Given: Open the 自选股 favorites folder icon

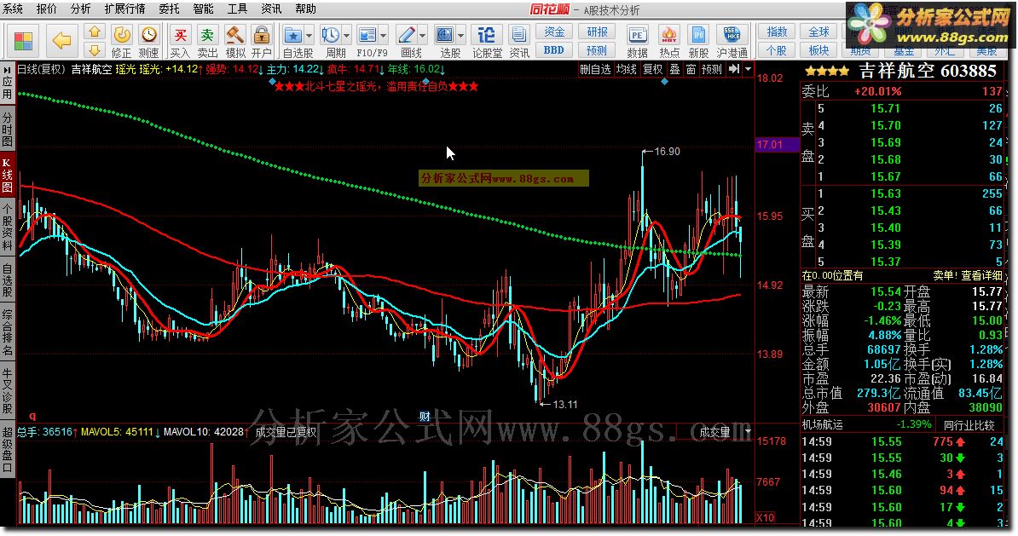Looking at the screenshot, I should pos(293,34).
